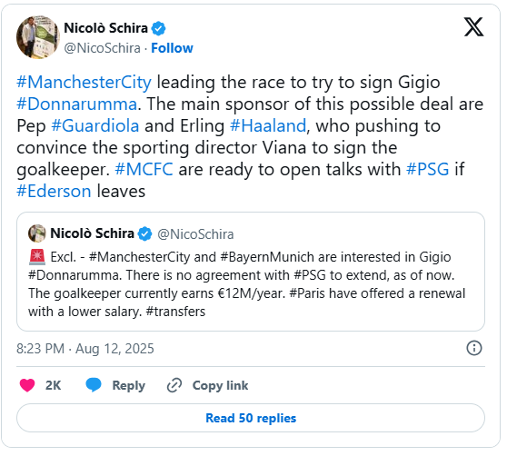517x456 pixels.
Task: Open the #ManchesterCity hashtag link
Action: (85, 83)
